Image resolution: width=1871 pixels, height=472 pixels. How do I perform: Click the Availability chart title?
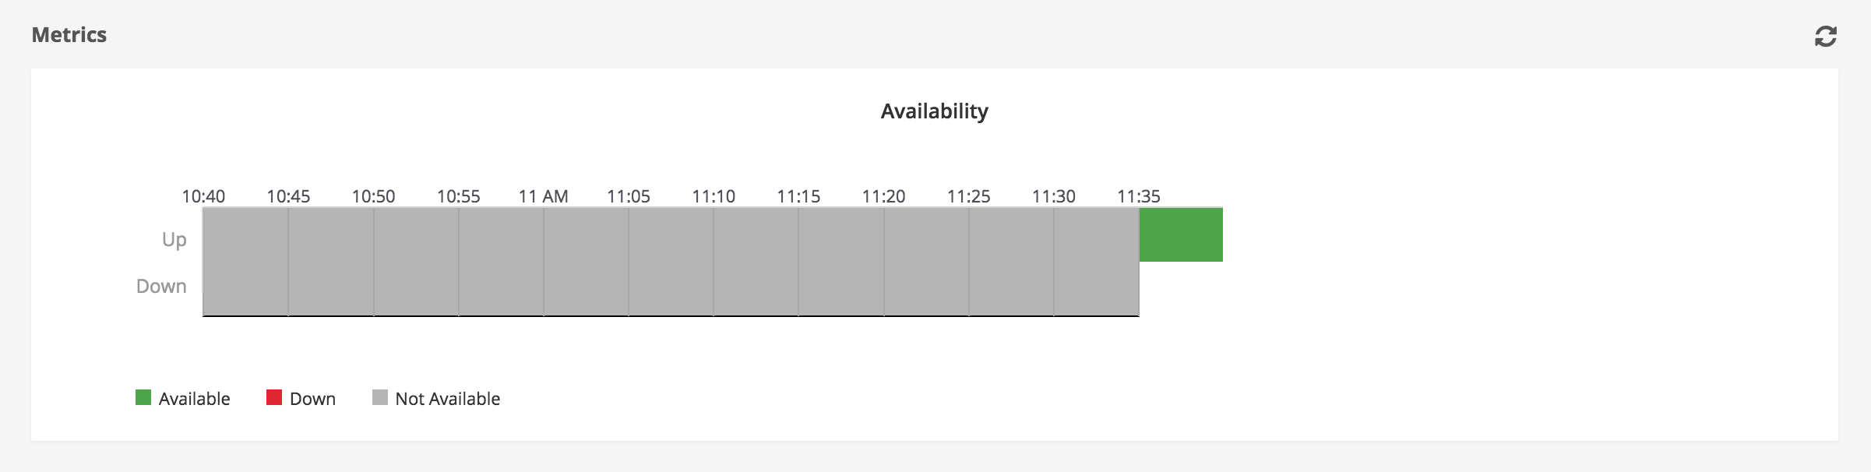click(934, 111)
